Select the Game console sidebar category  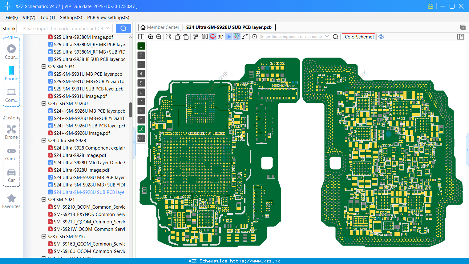click(11, 154)
